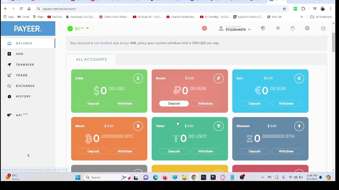Click Deposit on the Ethereum card

254,151
